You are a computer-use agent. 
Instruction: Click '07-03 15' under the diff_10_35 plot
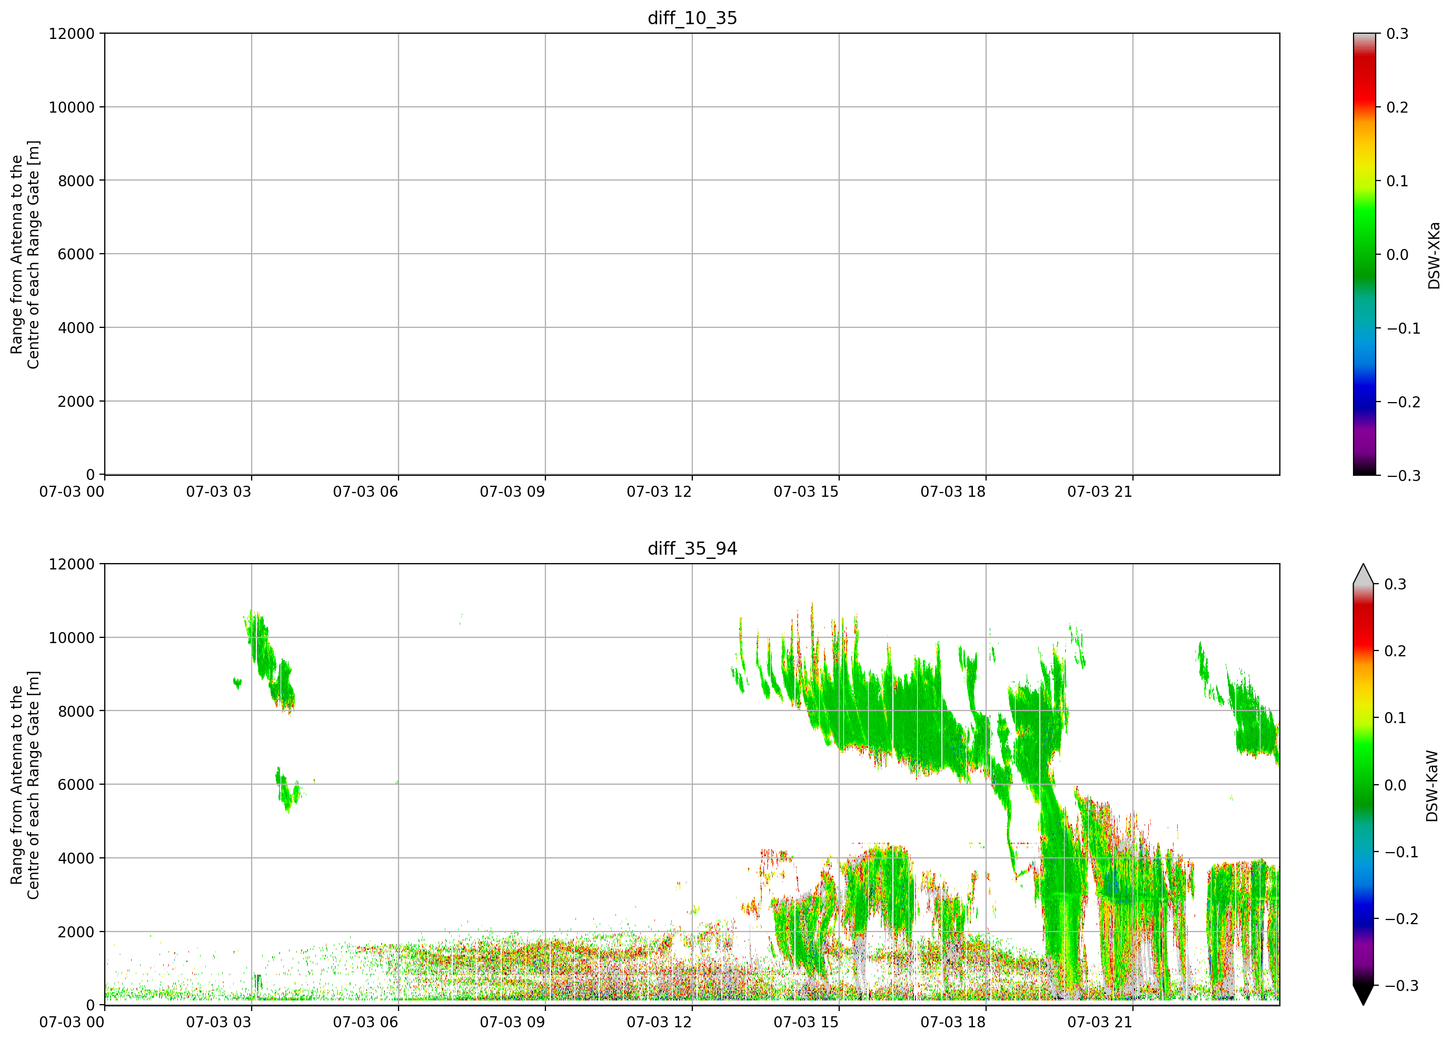click(806, 492)
